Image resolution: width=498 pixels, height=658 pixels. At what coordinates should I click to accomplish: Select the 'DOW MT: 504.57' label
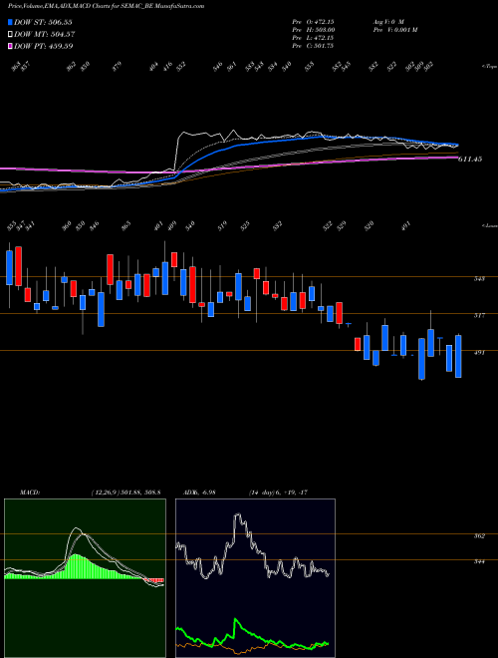[x=45, y=34]
